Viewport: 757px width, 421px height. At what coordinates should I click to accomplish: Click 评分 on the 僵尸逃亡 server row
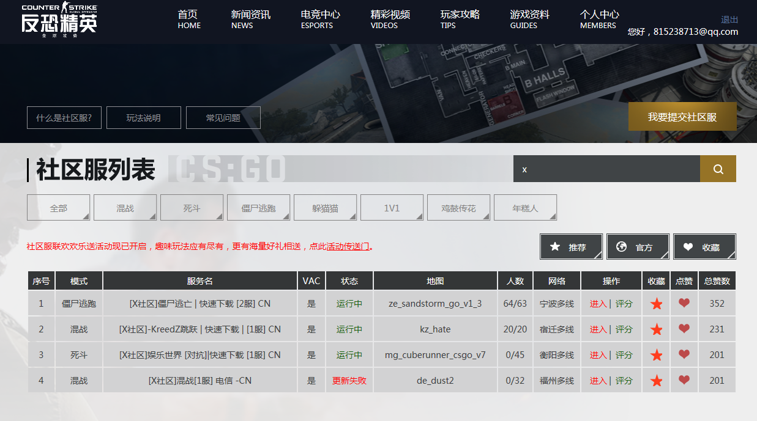coord(624,303)
